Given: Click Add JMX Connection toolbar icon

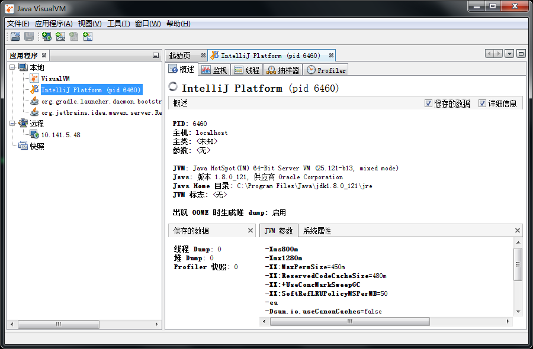Looking at the screenshot, I should [60, 36].
